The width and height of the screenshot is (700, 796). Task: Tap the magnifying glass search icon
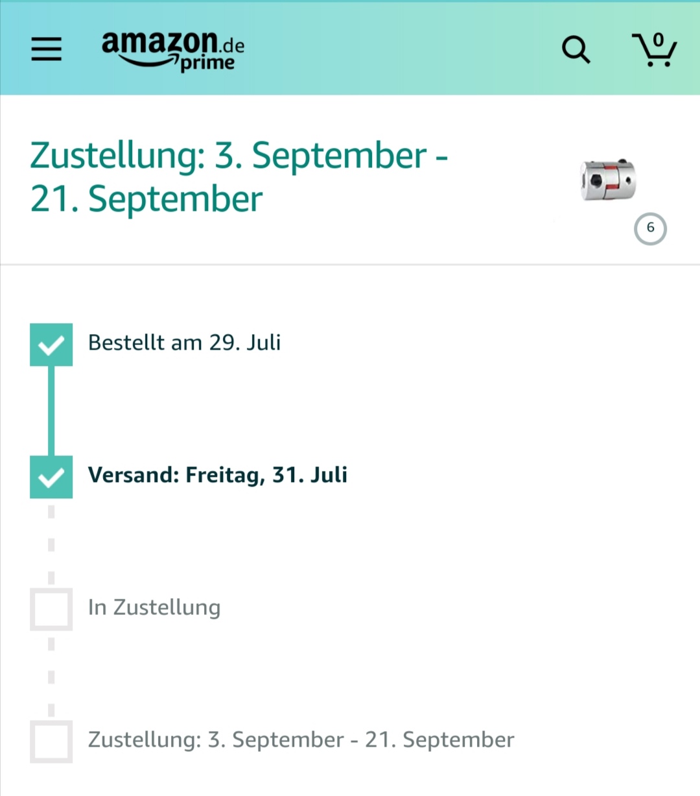(576, 49)
